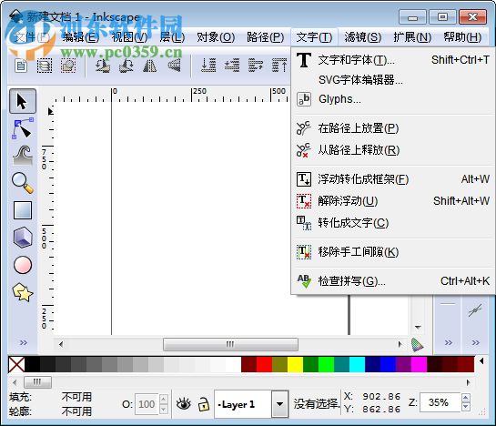This screenshot has width=496, height=426.
Task: Raise selection to top icon
Action: click(x=279, y=66)
